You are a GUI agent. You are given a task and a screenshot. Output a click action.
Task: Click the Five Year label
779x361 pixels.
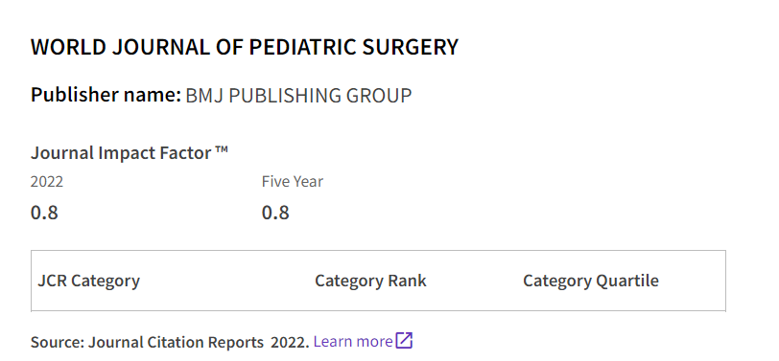[293, 182]
